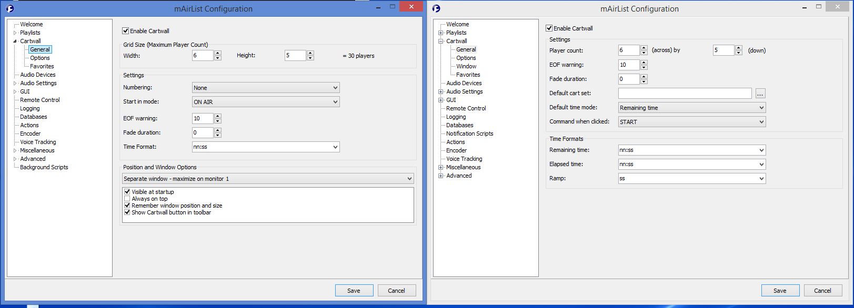Select General under Cartwall in left window

(x=40, y=49)
